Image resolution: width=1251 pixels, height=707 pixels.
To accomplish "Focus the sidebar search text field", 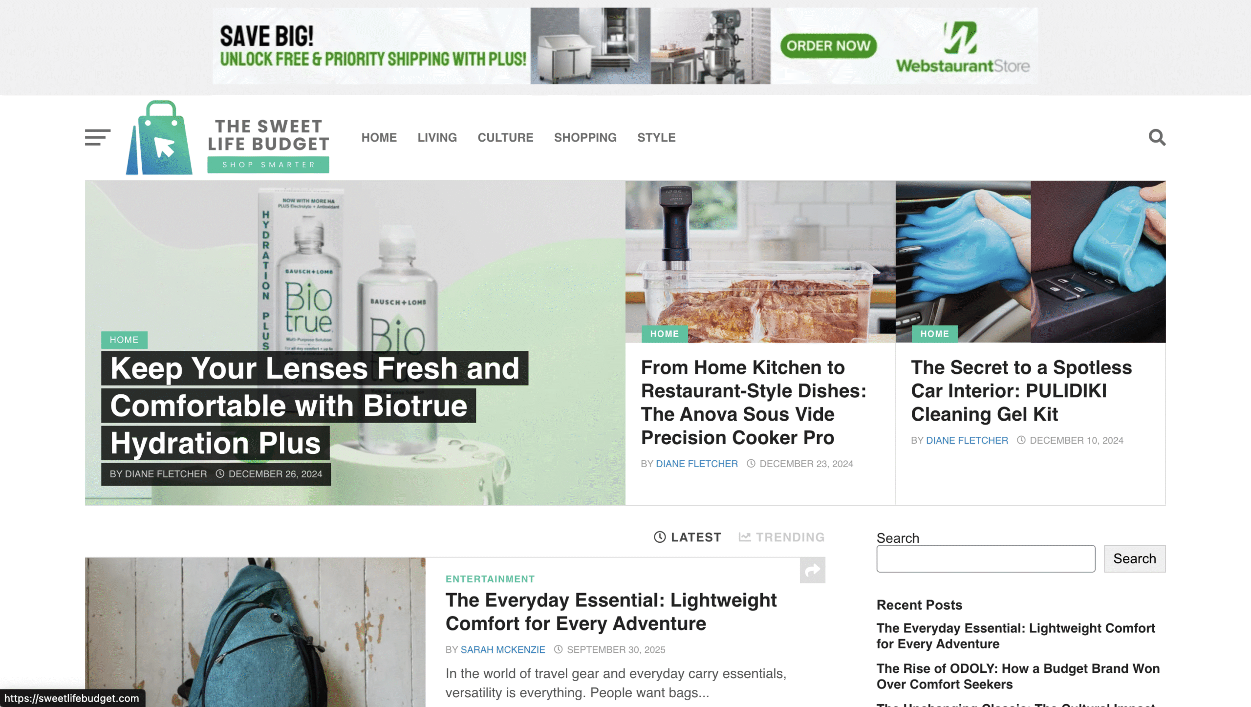I will click(x=986, y=558).
